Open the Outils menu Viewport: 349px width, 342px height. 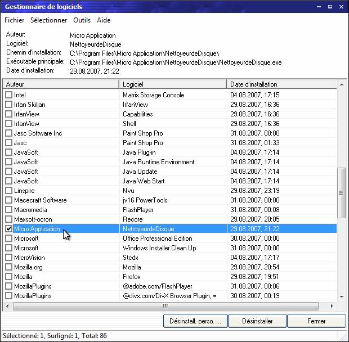[82, 20]
